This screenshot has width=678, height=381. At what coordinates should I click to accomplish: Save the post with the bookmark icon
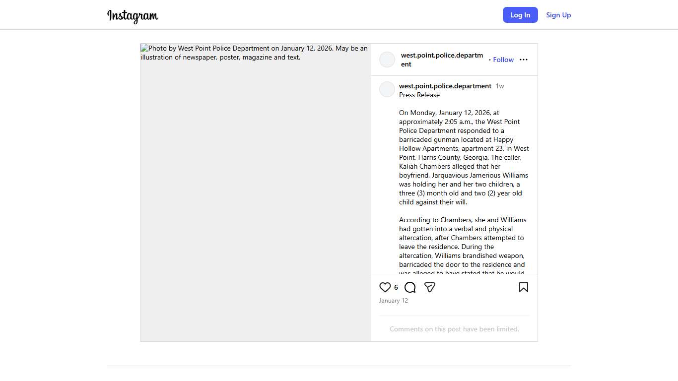[x=523, y=287]
